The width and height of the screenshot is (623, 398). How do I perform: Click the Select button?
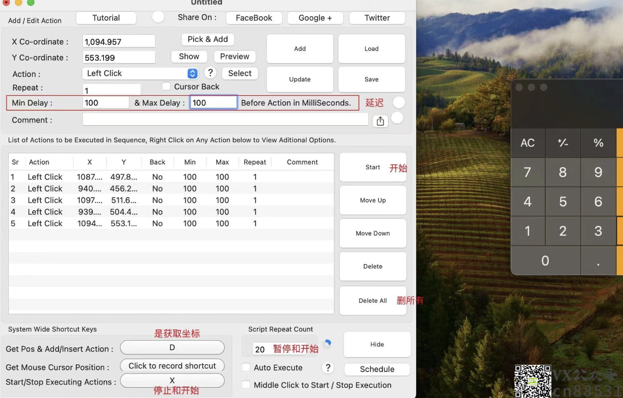click(239, 74)
